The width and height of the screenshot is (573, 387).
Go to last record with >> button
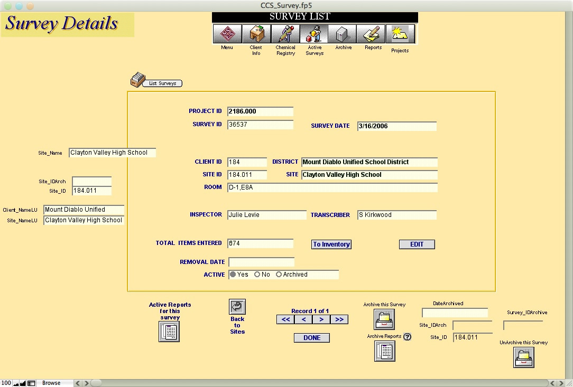pyautogui.click(x=339, y=319)
